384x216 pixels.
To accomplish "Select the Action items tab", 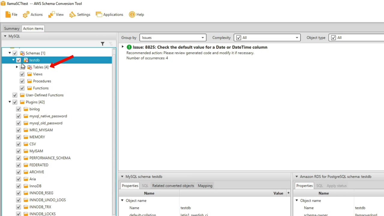I will 33,28.
